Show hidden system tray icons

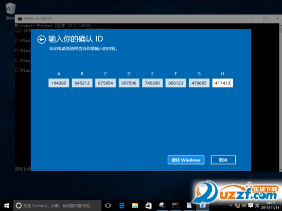[x=231, y=206]
